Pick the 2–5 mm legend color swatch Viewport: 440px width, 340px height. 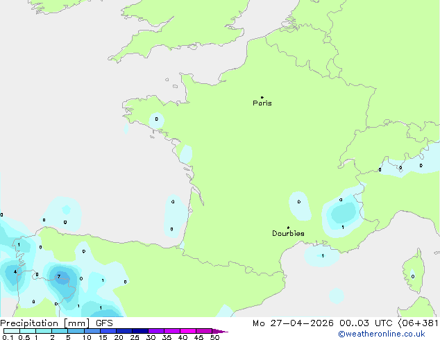coord(60,331)
